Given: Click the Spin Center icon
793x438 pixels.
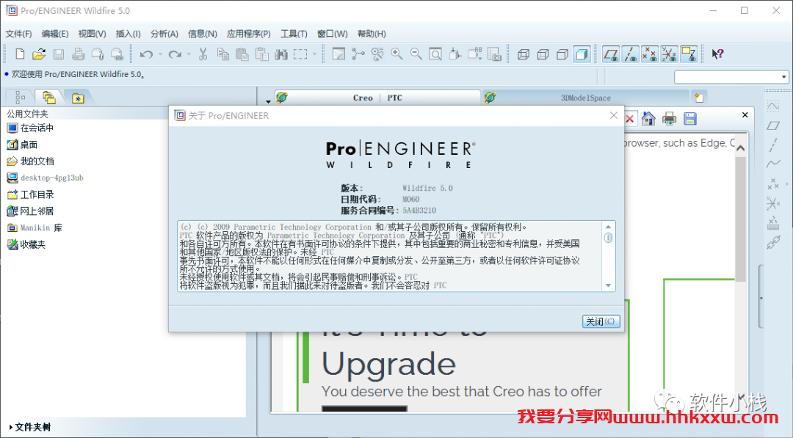Looking at the screenshot, I should [358, 54].
